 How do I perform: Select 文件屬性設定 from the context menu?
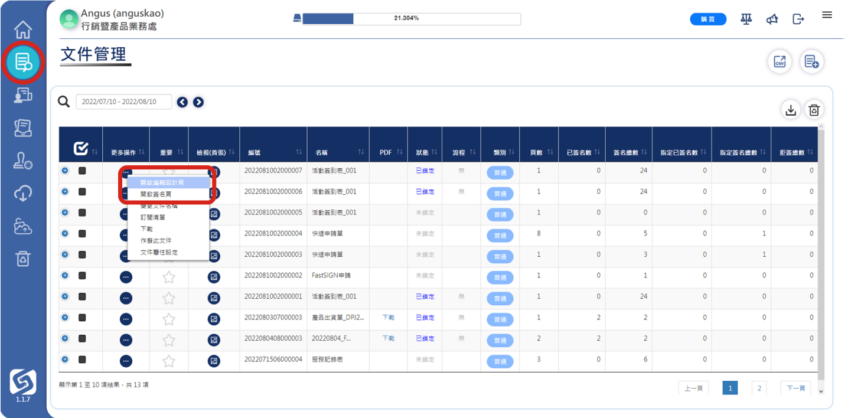click(x=159, y=252)
